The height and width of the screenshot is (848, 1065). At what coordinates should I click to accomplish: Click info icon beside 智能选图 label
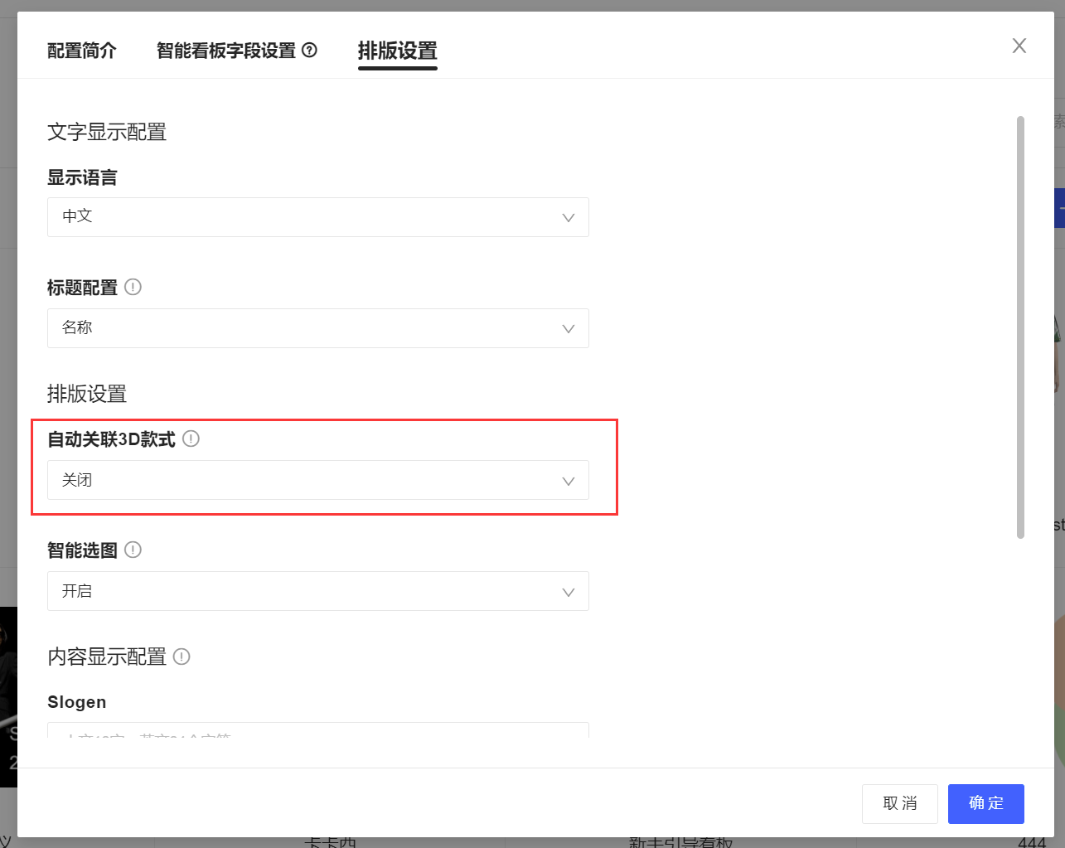(133, 550)
